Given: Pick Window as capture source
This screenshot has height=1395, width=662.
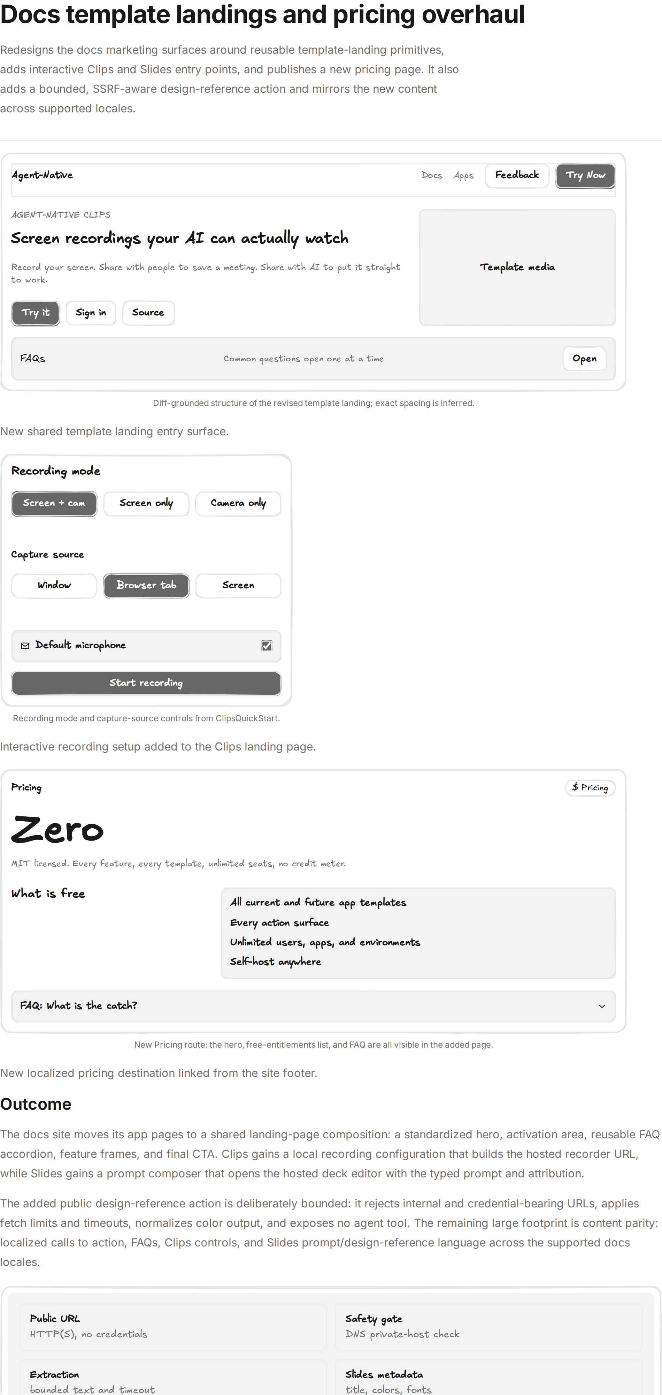Looking at the screenshot, I should pos(54,586).
